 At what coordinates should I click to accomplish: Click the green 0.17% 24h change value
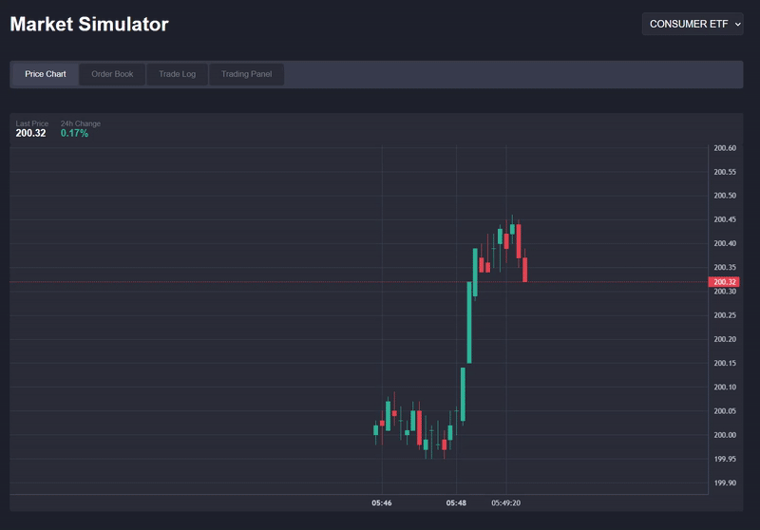click(x=74, y=134)
